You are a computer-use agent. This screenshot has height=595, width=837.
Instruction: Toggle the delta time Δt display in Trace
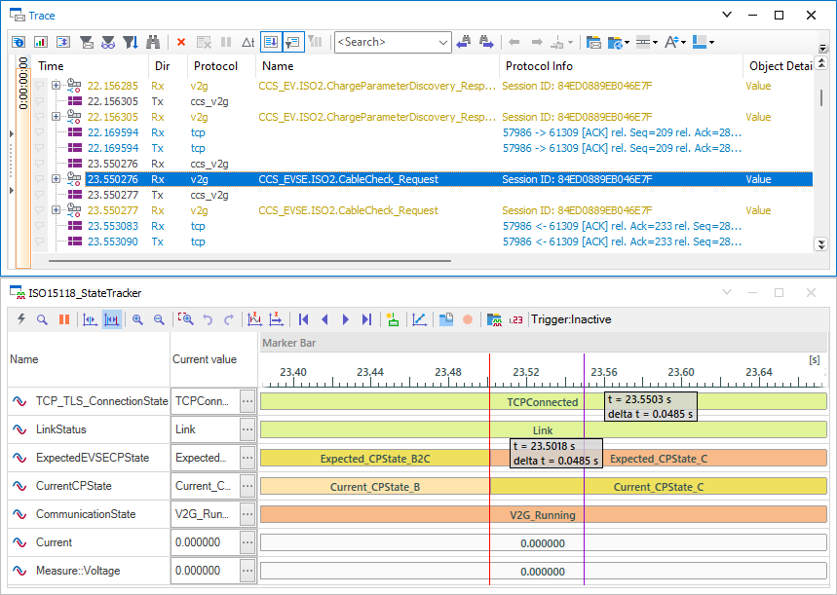(x=248, y=42)
